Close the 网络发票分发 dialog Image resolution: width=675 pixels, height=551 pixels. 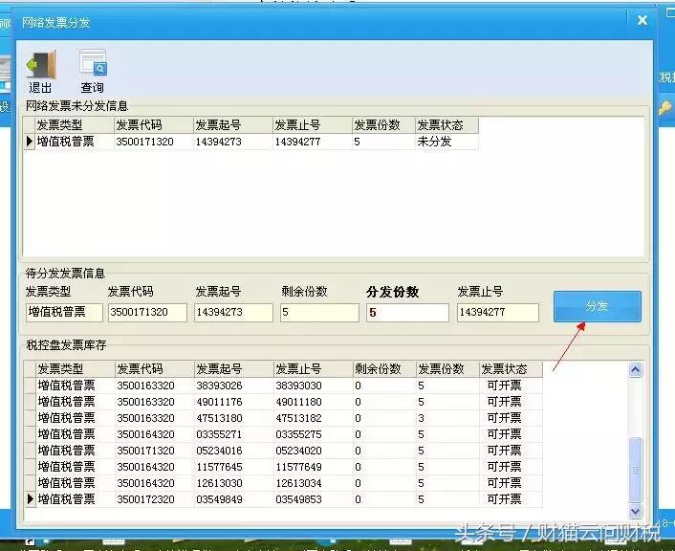[x=642, y=20]
